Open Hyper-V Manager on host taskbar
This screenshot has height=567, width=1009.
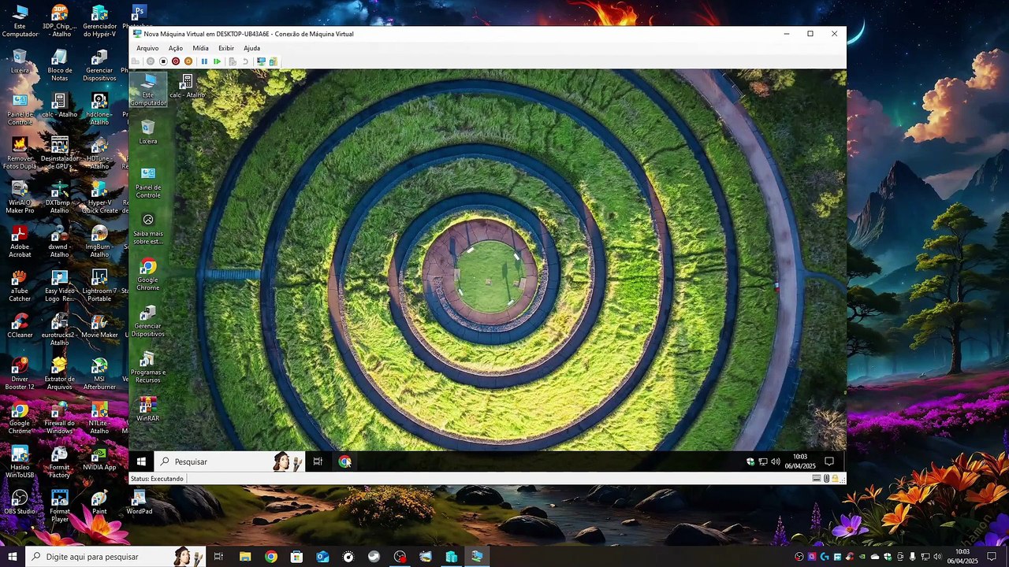coord(451,557)
